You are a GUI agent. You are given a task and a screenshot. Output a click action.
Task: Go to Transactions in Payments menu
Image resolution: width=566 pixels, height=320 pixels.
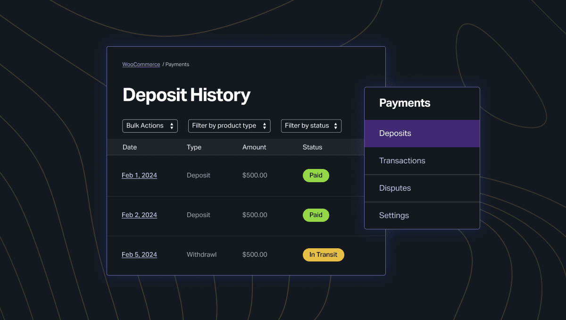pyautogui.click(x=422, y=161)
